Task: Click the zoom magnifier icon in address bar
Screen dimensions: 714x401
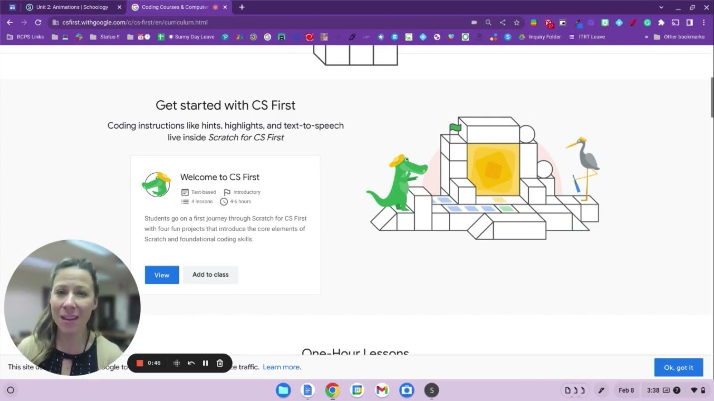Action: [x=488, y=22]
